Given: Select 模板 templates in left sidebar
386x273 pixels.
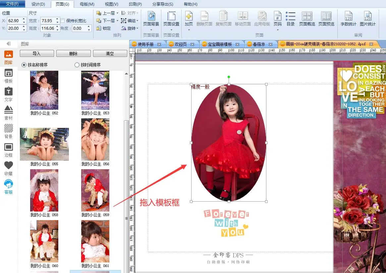Looking at the screenshot, I should pos(9,76).
